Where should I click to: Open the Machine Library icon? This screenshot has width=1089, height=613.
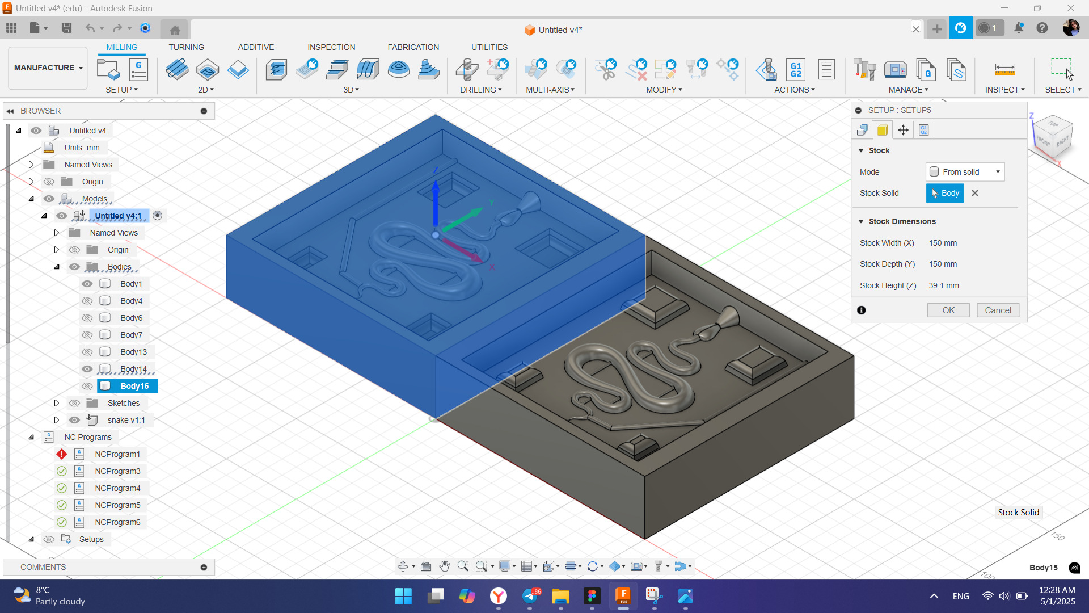click(x=896, y=70)
